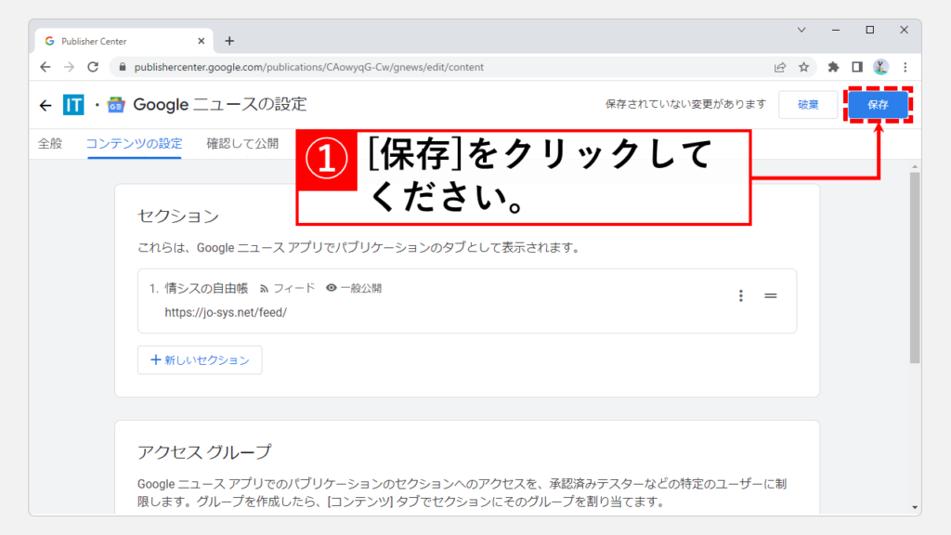Reload the page in Chrome
Image resolution: width=951 pixels, height=535 pixels.
click(93, 67)
